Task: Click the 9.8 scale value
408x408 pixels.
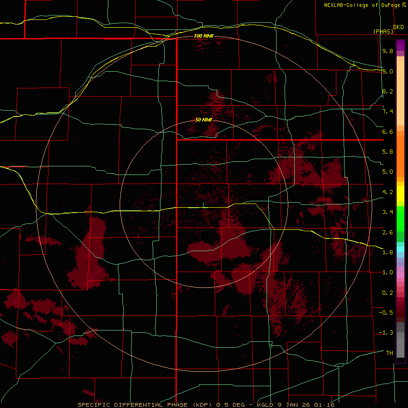Action: click(388, 51)
